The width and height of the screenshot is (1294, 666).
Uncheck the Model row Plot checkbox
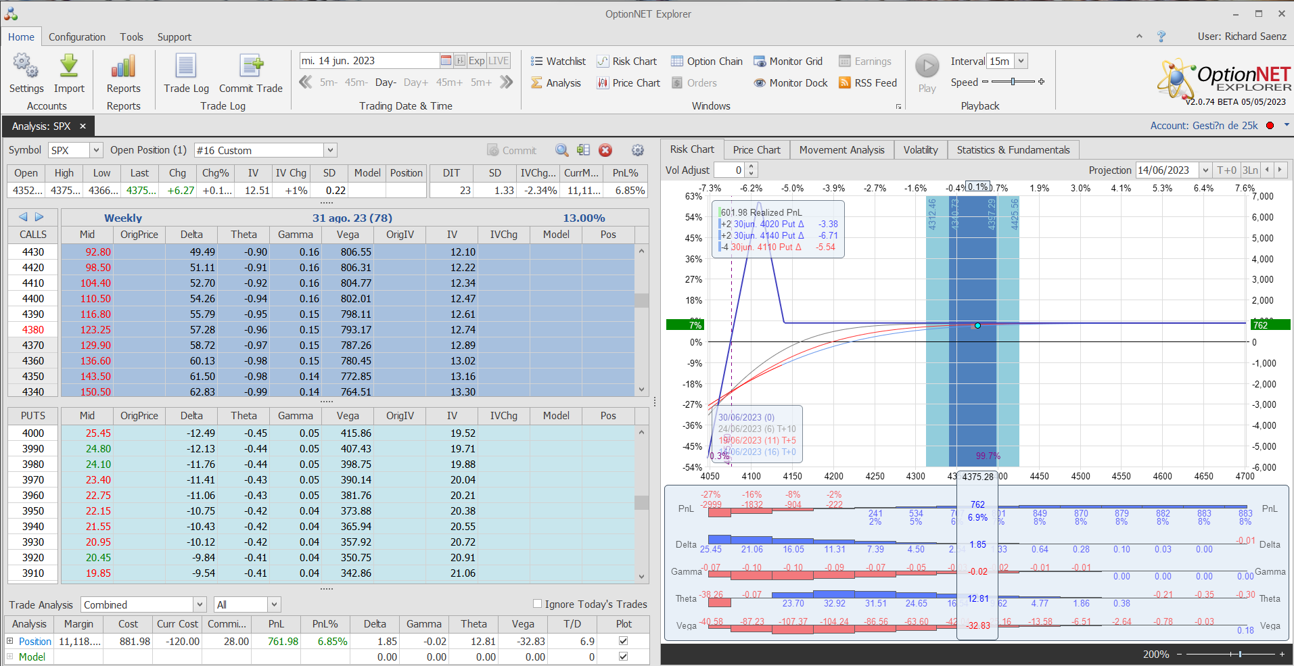(x=623, y=657)
